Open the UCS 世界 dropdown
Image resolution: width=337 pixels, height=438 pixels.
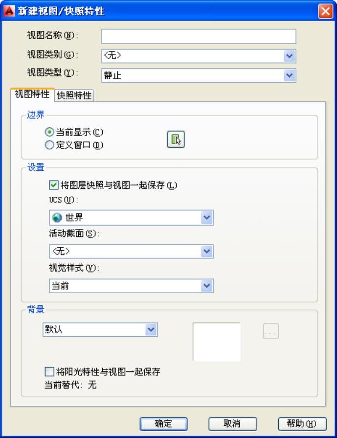(x=207, y=218)
